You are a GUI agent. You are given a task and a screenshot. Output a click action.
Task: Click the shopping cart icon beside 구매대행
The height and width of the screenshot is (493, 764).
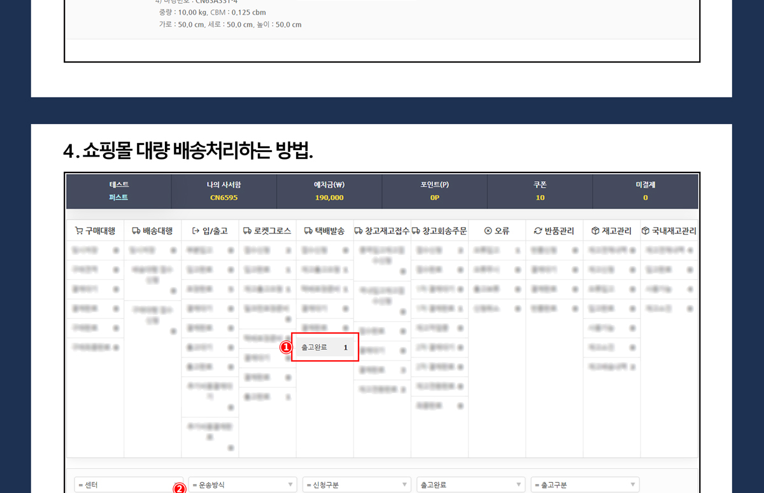tap(79, 231)
